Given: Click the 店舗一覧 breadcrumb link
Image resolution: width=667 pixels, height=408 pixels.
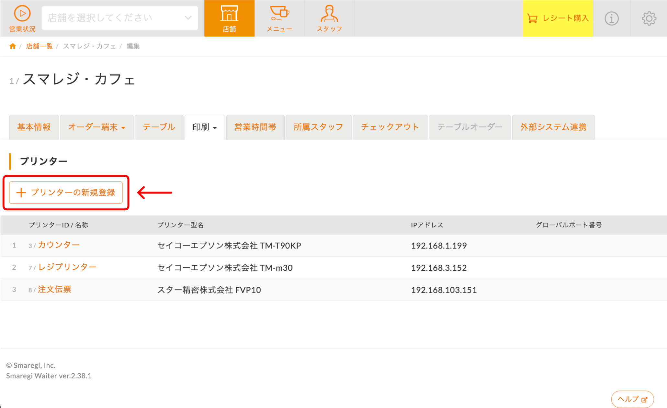Looking at the screenshot, I should 39,46.
